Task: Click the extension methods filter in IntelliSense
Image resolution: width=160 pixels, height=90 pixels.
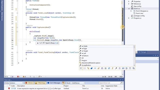Action: pos(123,68)
